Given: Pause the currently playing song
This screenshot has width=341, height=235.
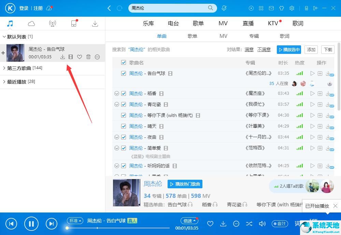Looking at the screenshot, I should coord(31,224).
